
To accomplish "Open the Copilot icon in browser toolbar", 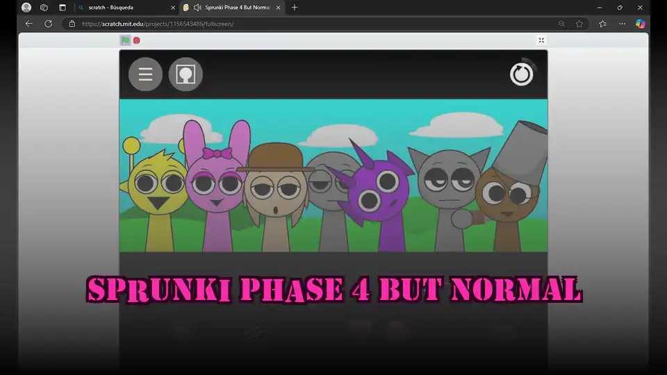I will pyautogui.click(x=640, y=24).
